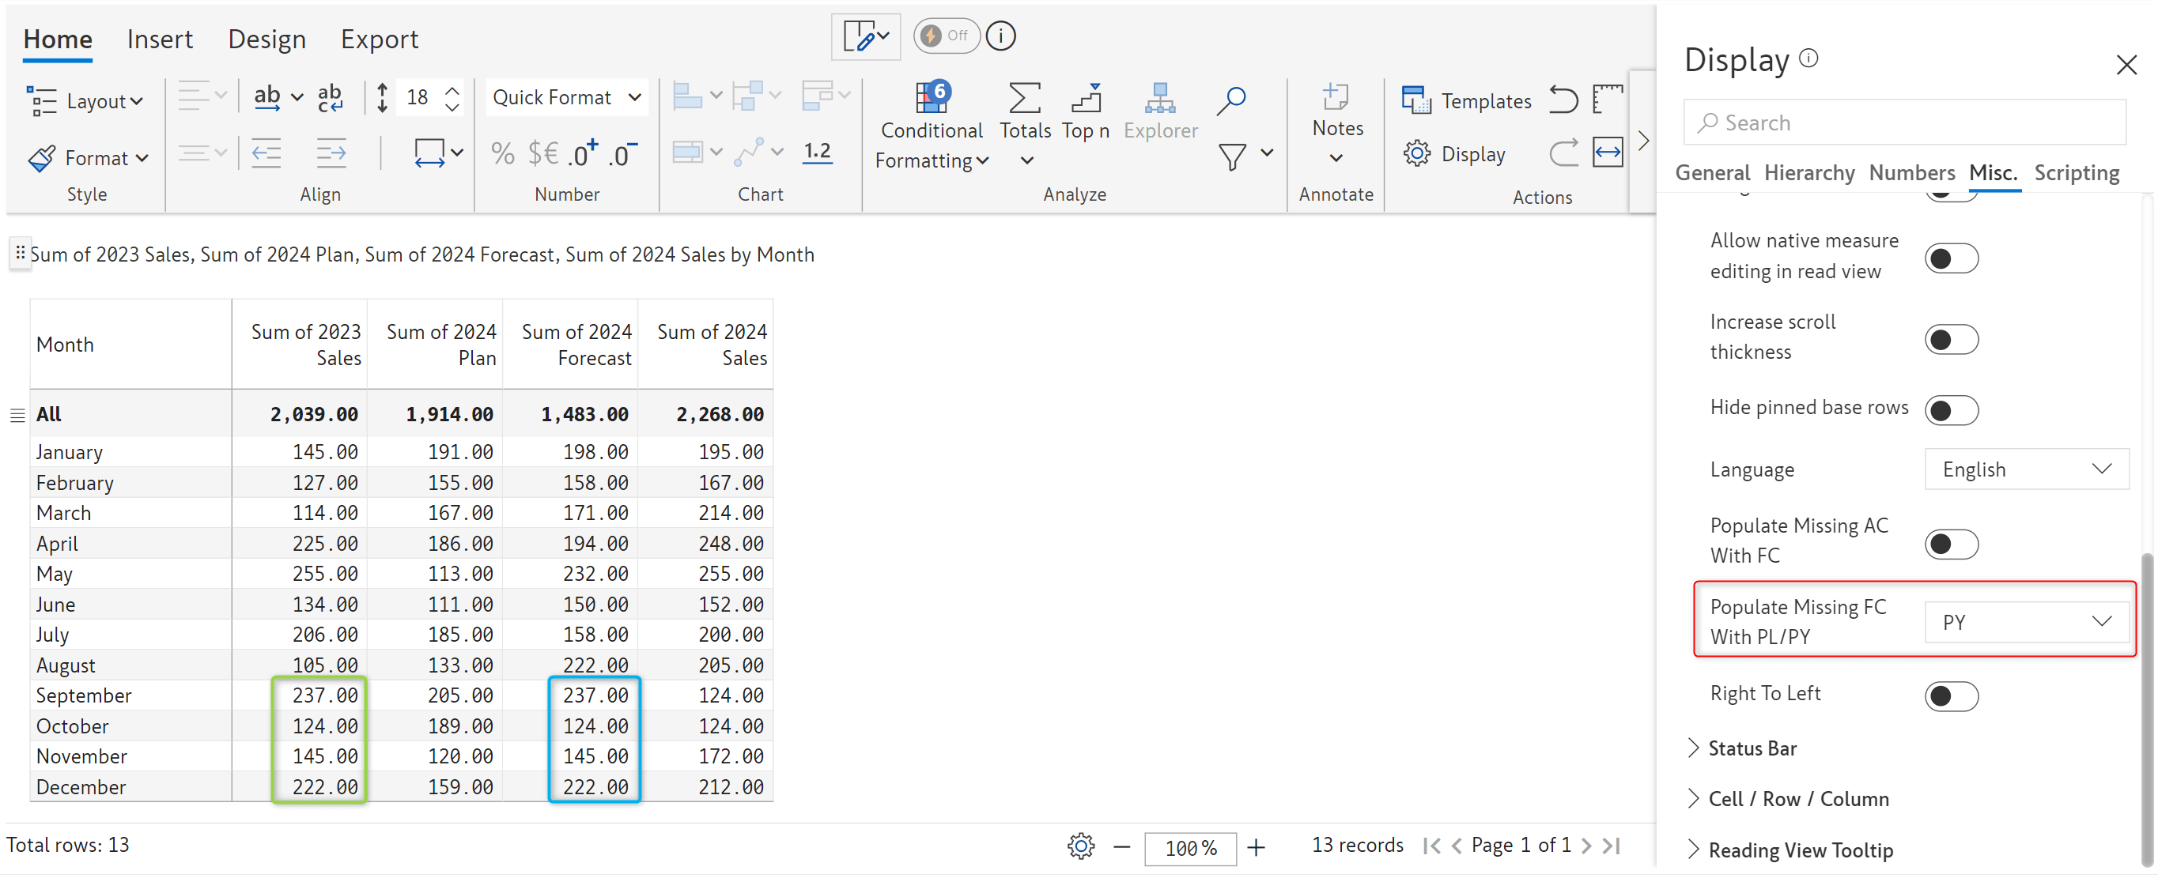Go to the last page
Image resolution: width=2158 pixels, height=878 pixels.
pos(1610,846)
